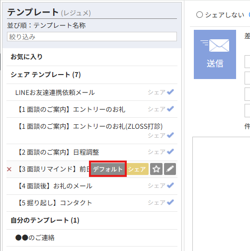Select the ●●のご連絡 template
The height and width of the screenshot is (251, 250).
click(x=35, y=238)
